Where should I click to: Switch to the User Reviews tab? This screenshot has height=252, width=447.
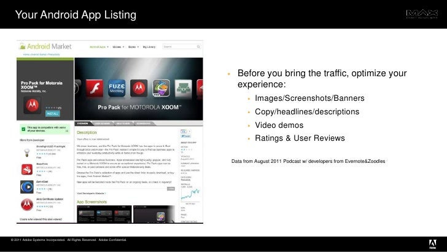pos(103,124)
